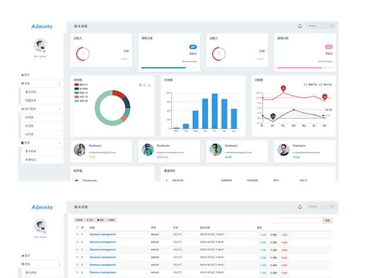Click the pink progress bar in the fourth stat card
Viewport: 371px width, 278px height.
click(x=300, y=68)
